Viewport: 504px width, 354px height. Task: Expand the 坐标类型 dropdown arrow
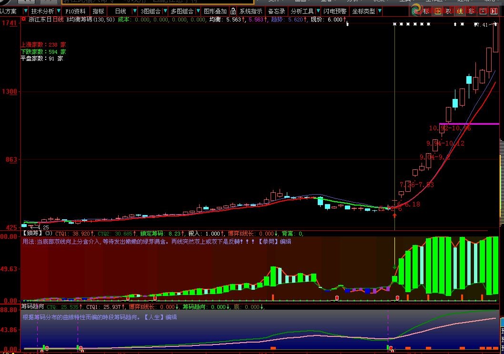coord(380,11)
